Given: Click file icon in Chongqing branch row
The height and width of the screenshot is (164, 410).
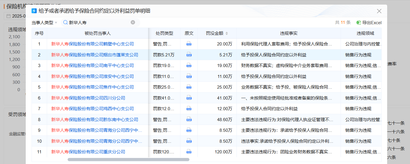Looking at the screenshot, I should point(189,152).
